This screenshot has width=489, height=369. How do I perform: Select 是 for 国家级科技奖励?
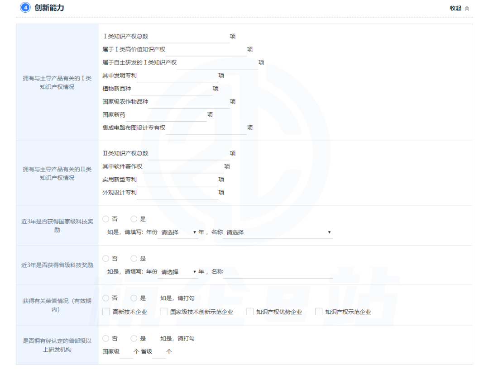[134, 219]
